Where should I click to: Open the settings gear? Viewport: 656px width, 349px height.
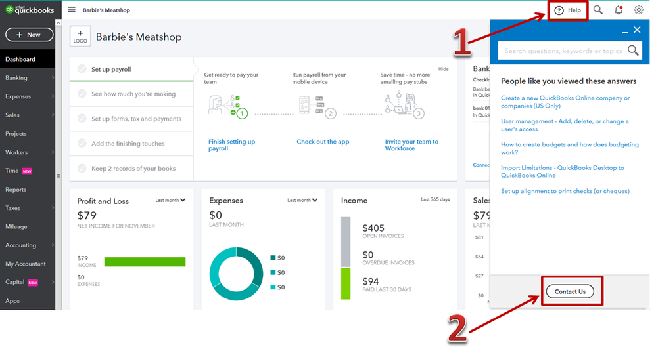coord(638,10)
